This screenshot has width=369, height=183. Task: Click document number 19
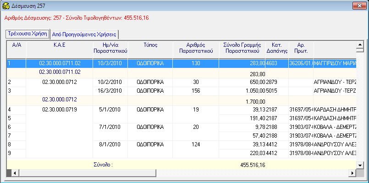pyautogui.click(x=196, y=110)
